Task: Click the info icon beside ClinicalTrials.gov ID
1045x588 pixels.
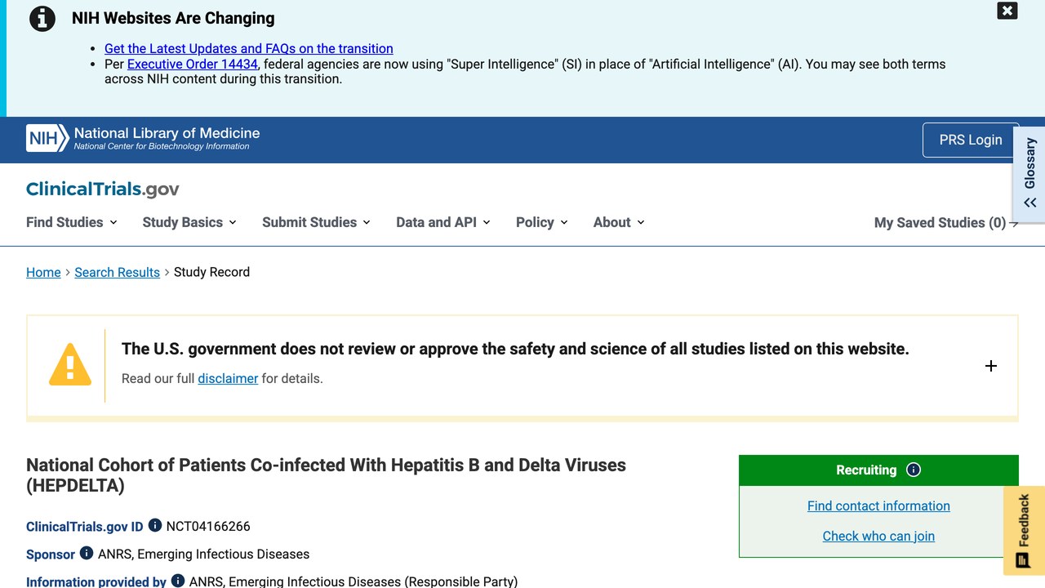Action: 155,526
